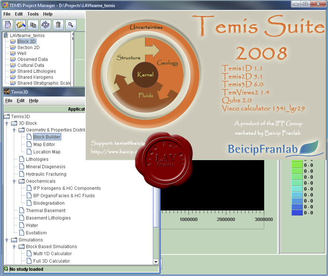Click the document icon beside Map Editor

29,144
